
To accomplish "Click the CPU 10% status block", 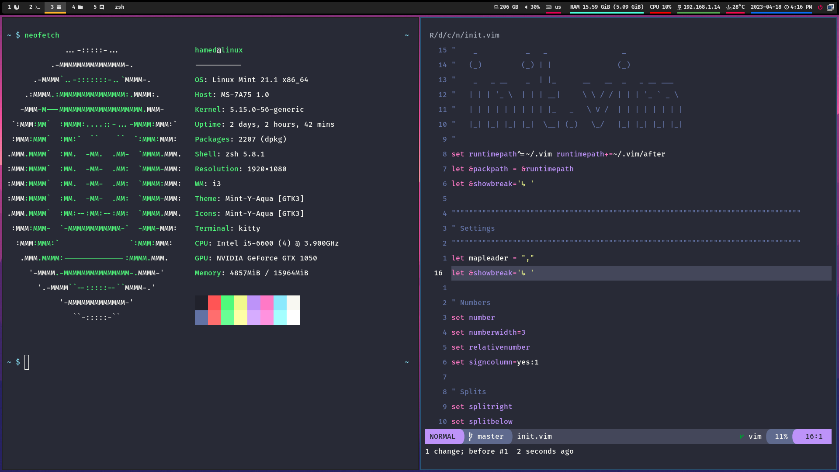I will coord(660,7).
